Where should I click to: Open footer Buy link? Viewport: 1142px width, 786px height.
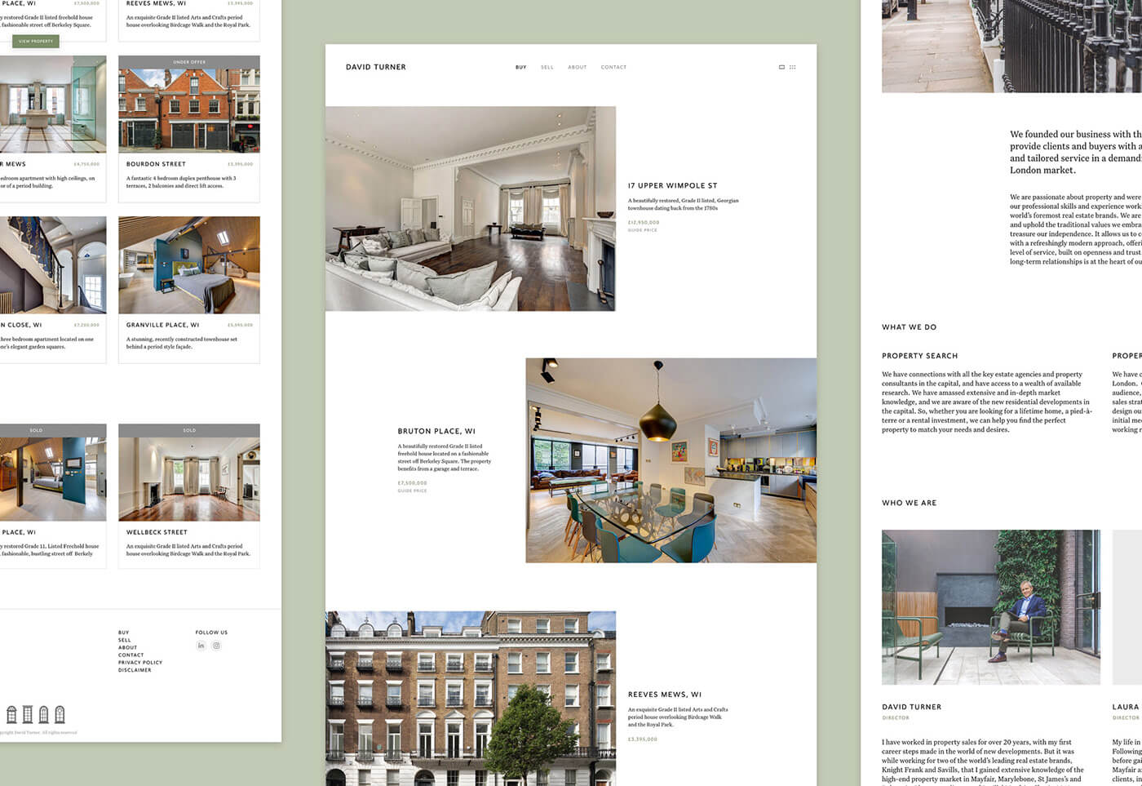pyautogui.click(x=123, y=633)
